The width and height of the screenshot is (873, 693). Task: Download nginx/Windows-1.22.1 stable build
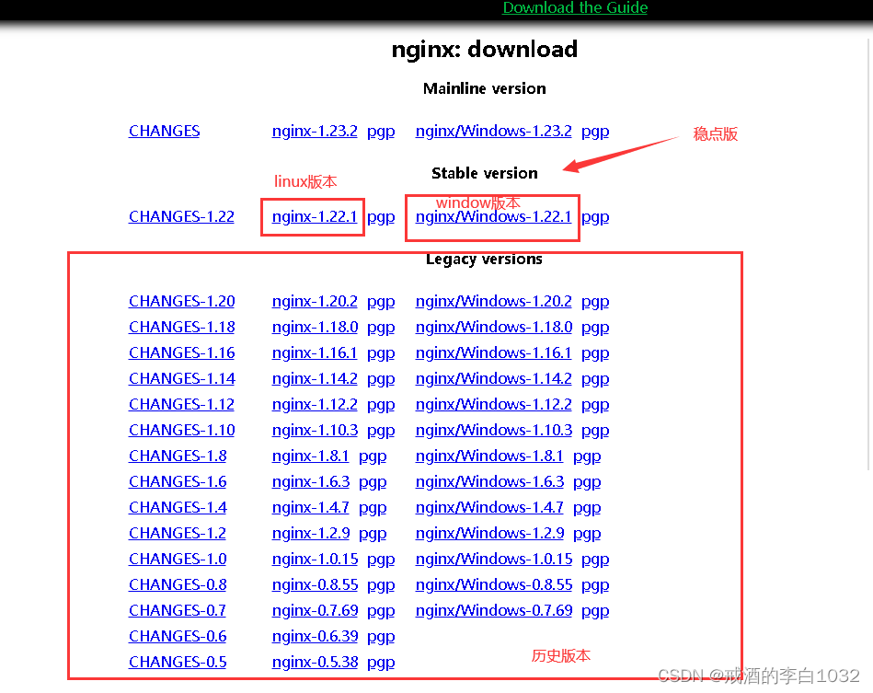(x=493, y=216)
